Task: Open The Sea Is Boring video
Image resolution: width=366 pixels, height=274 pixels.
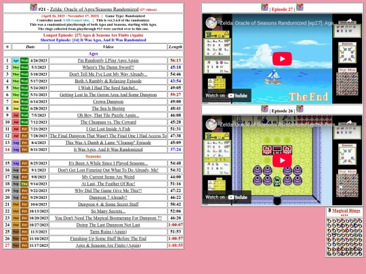Action: [x=108, y=108]
